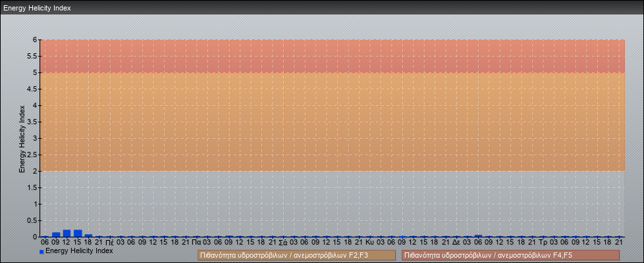
Task: Select the blue bar at hour 09 before Πέ
Action: point(56,235)
